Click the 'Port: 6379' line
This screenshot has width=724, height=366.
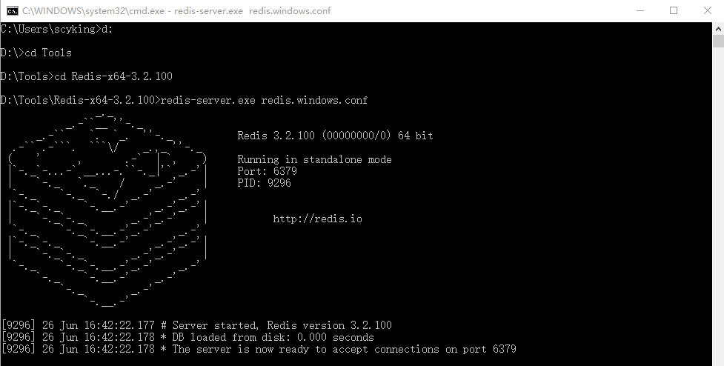(268, 171)
